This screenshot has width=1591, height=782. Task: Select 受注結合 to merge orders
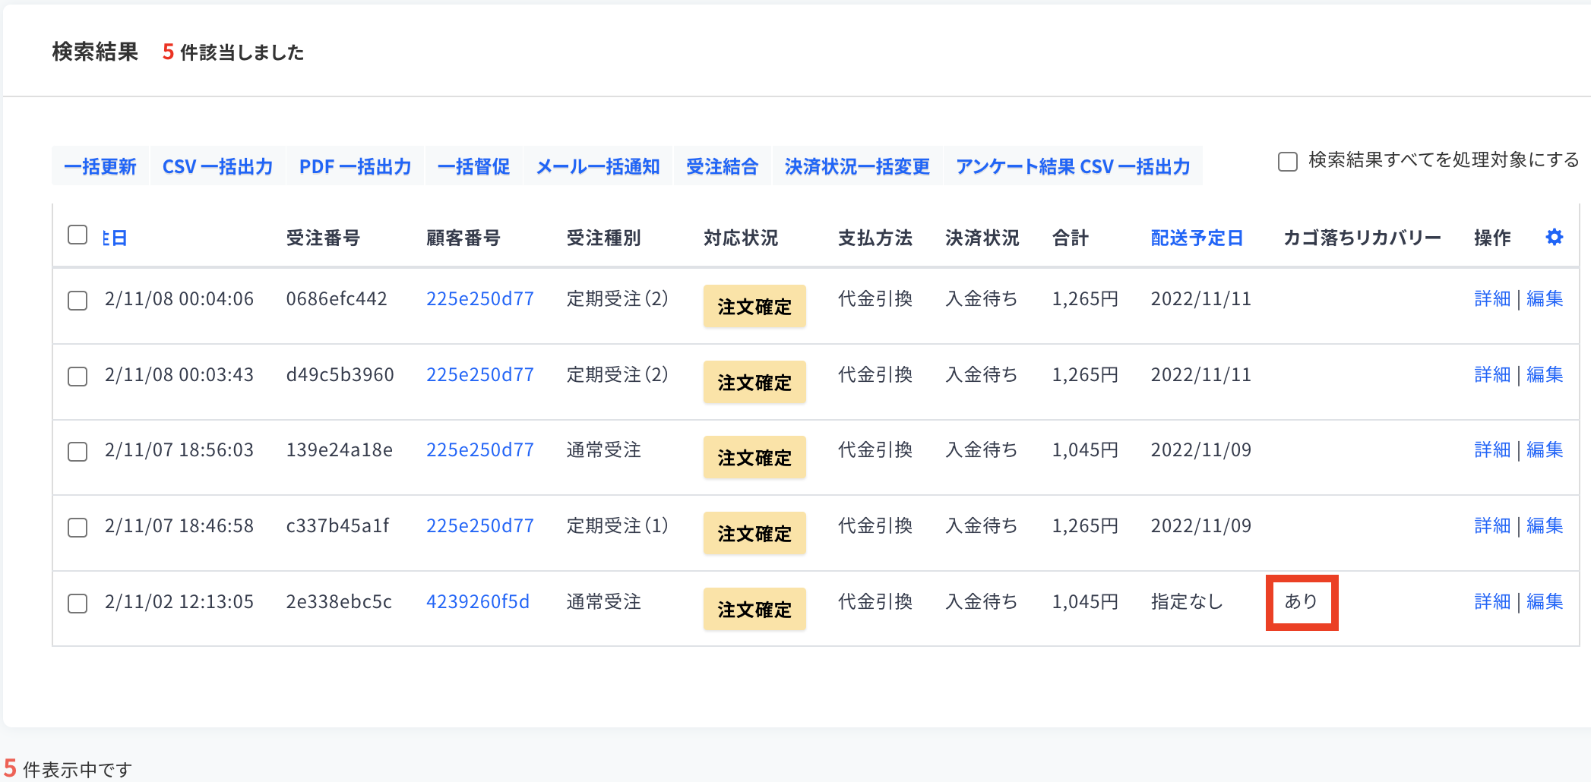(x=722, y=166)
